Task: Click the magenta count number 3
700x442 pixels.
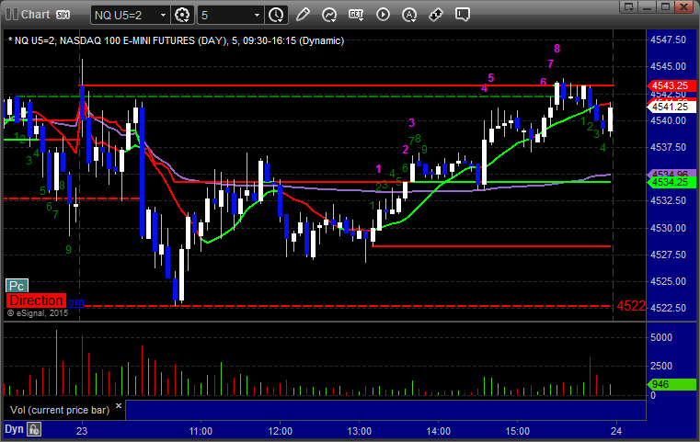Action: point(411,122)
